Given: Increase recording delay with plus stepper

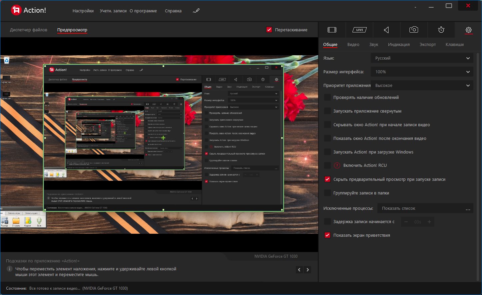Looking at the screenshot, I should (429, 222).
